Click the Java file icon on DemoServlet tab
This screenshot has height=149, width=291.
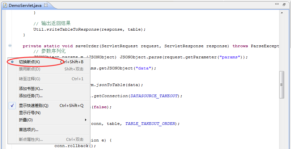[x=5, y=5]
